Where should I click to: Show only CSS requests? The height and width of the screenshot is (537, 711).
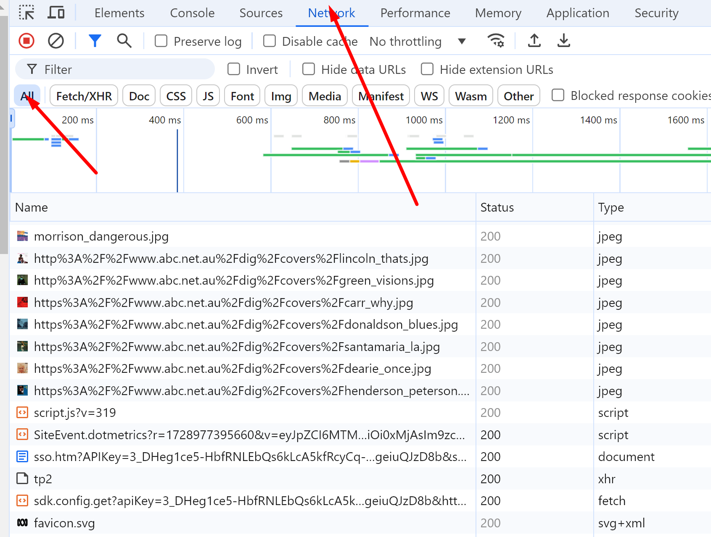[x=176, y=96]
